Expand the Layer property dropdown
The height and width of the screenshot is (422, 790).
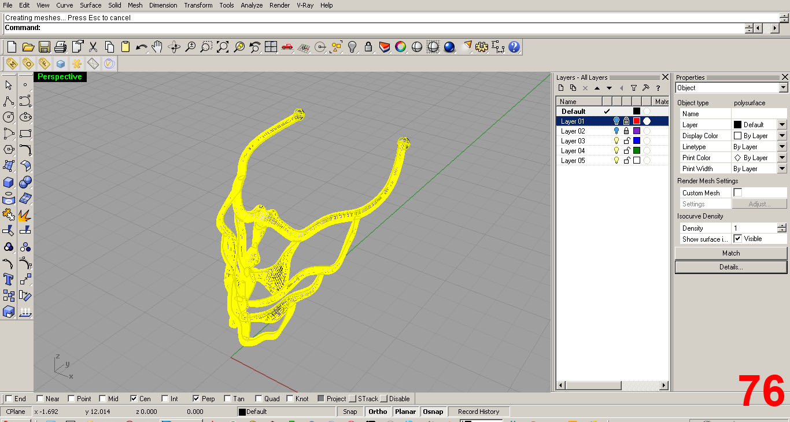(x=782, y=124)
